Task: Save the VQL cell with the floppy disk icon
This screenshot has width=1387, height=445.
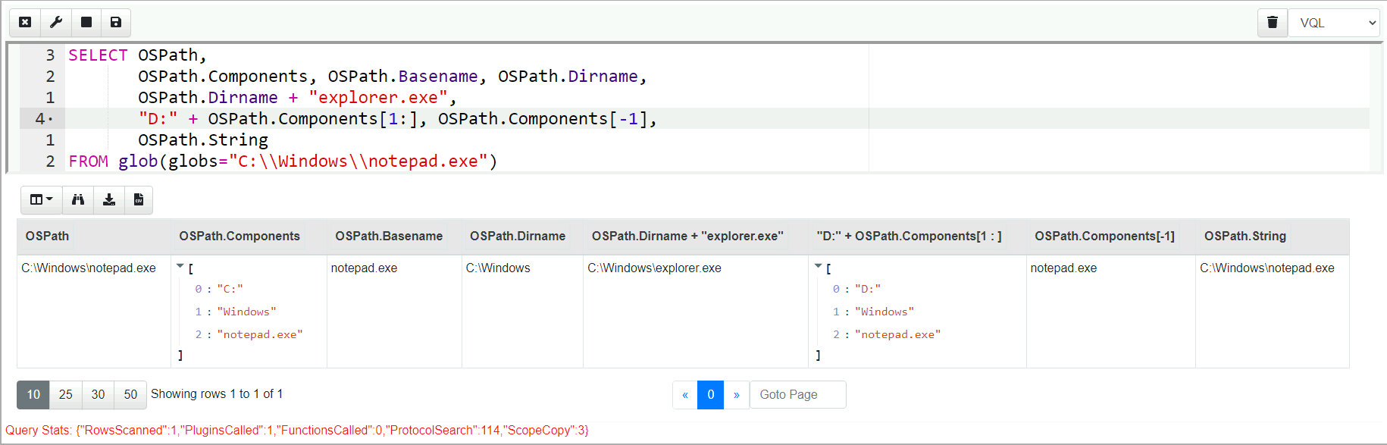Action: pyautogui.click(x=116, y=23)
